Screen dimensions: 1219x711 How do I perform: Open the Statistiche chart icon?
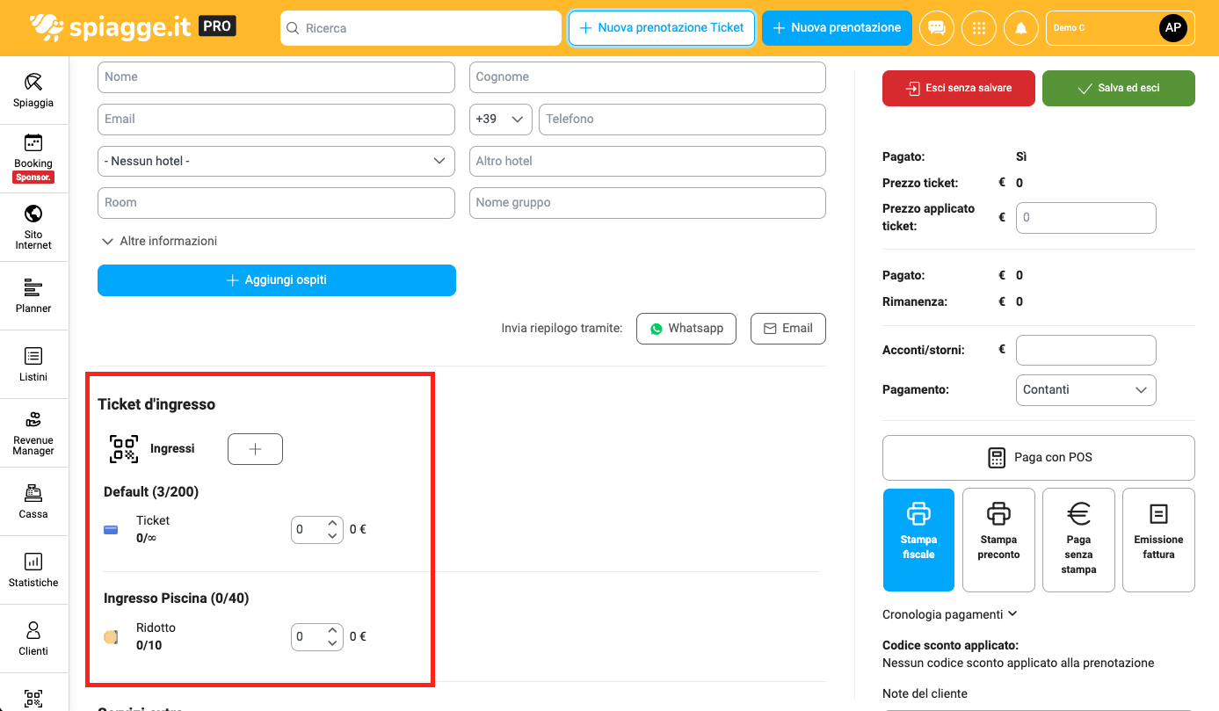click(33, 562)
